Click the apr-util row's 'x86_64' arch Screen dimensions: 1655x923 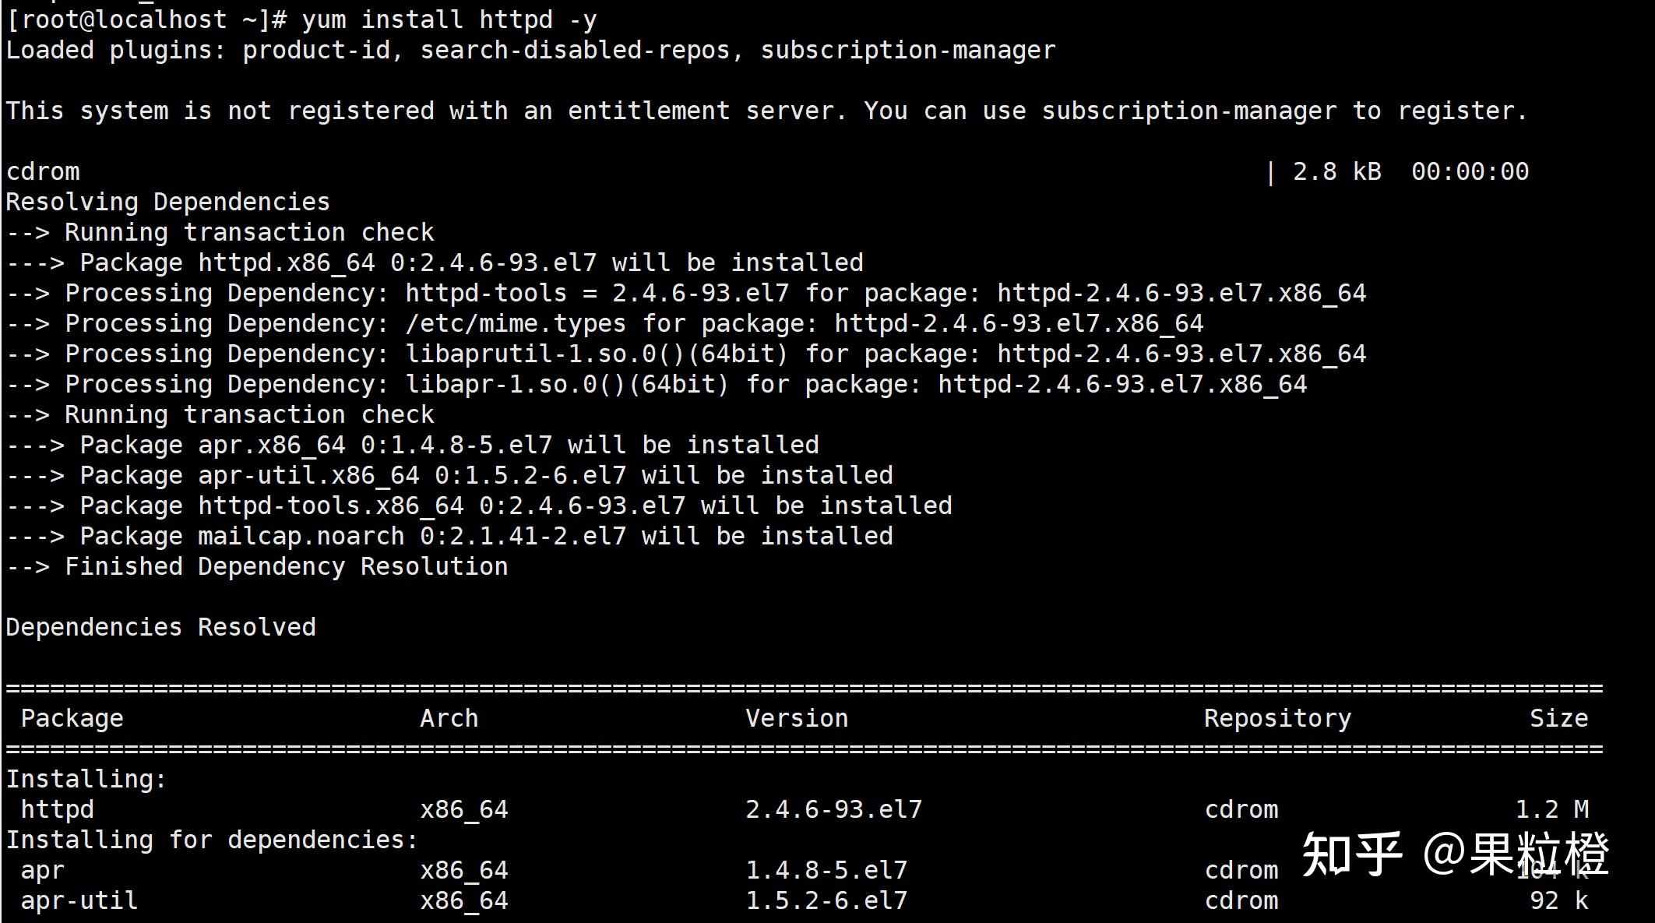(x=464, y=901)
